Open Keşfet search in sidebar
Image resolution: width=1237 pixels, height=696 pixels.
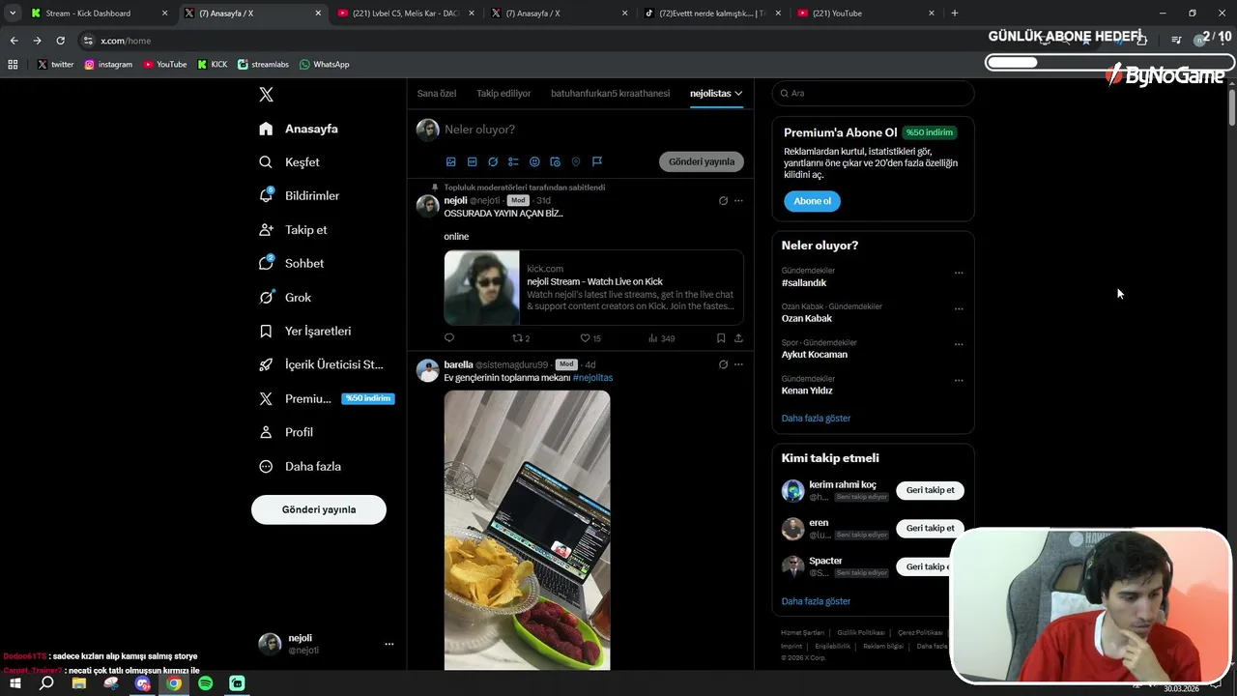(x=289, y=162)
